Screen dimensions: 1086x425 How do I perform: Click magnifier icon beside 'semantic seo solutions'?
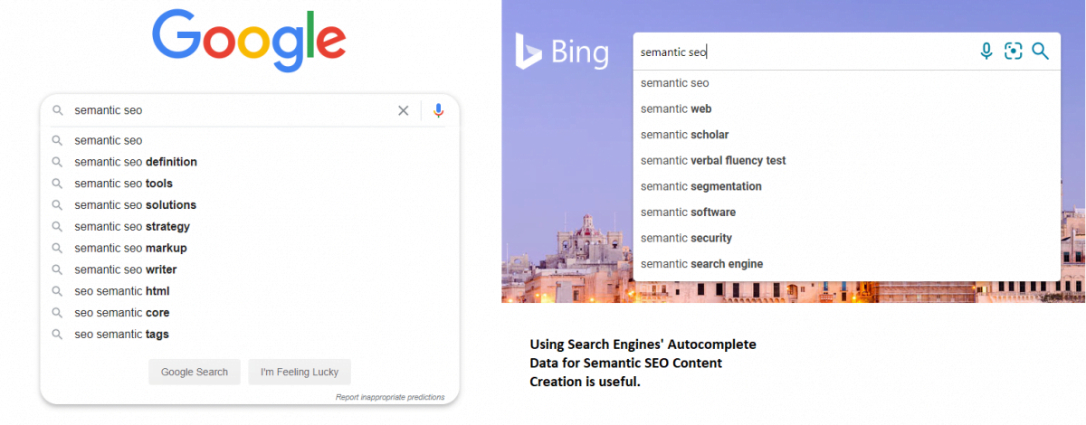(57, 205)
